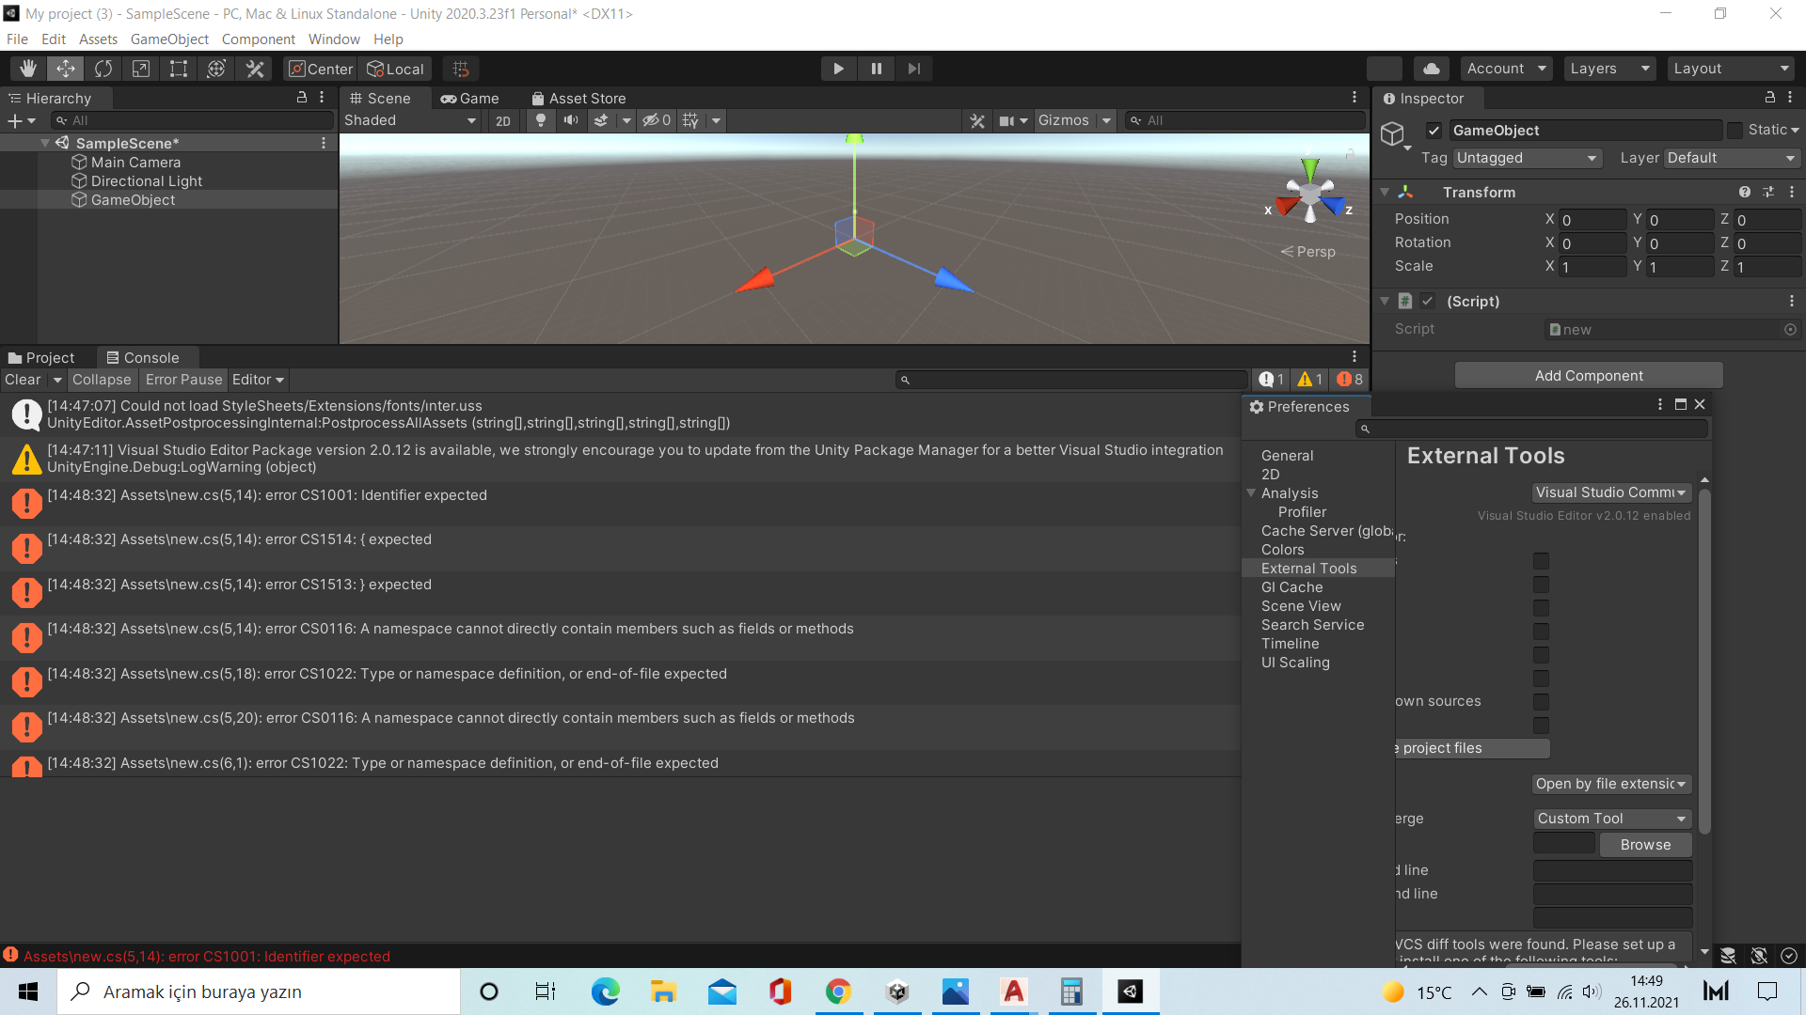This screenshot has height=1015, width=1806.
Task: Select the Scale tool
Action: 141,69
